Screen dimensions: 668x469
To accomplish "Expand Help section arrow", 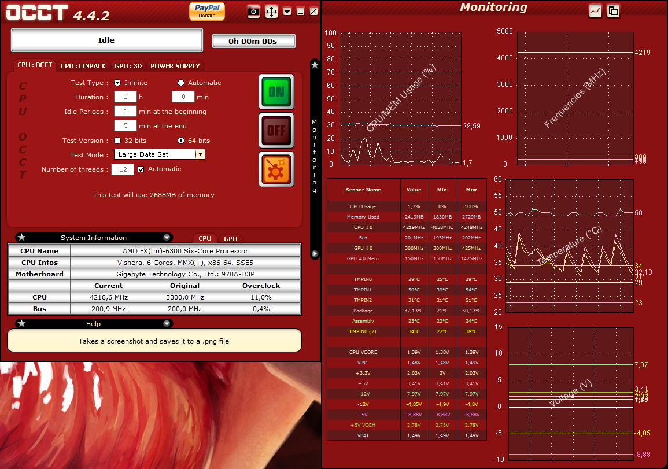I will coord(167,323).
